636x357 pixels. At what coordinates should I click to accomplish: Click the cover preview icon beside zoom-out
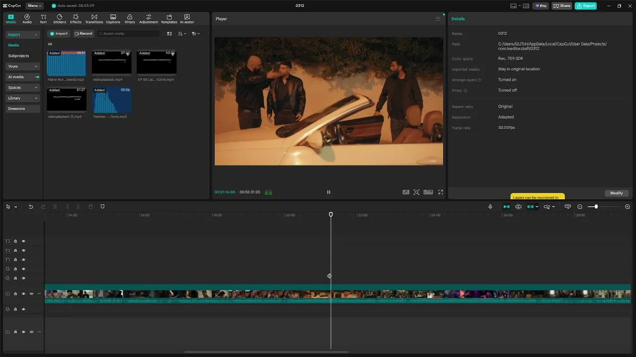pos(568,207)
